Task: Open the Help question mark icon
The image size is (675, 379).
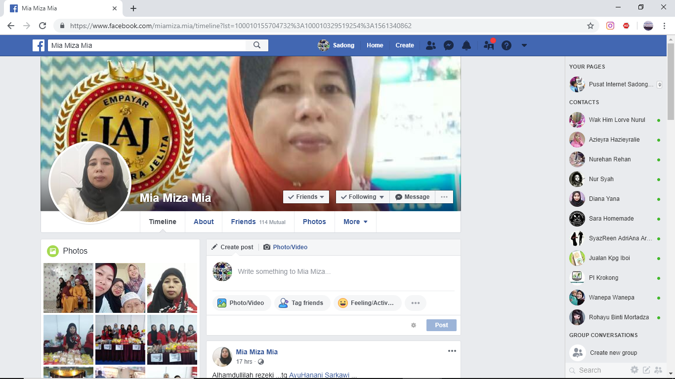Action: (506, 45)
